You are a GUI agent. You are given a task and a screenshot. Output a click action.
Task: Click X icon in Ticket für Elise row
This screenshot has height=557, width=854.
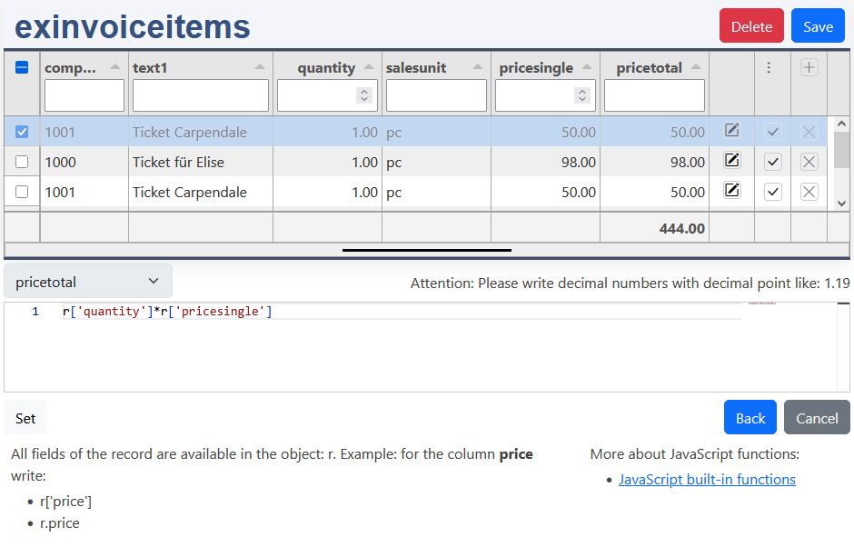click(809, 162)
